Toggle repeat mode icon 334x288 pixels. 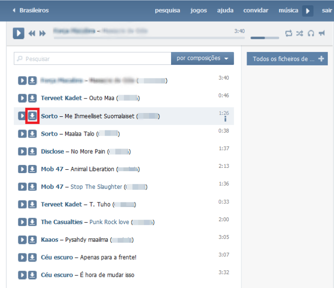coord(289,33)
